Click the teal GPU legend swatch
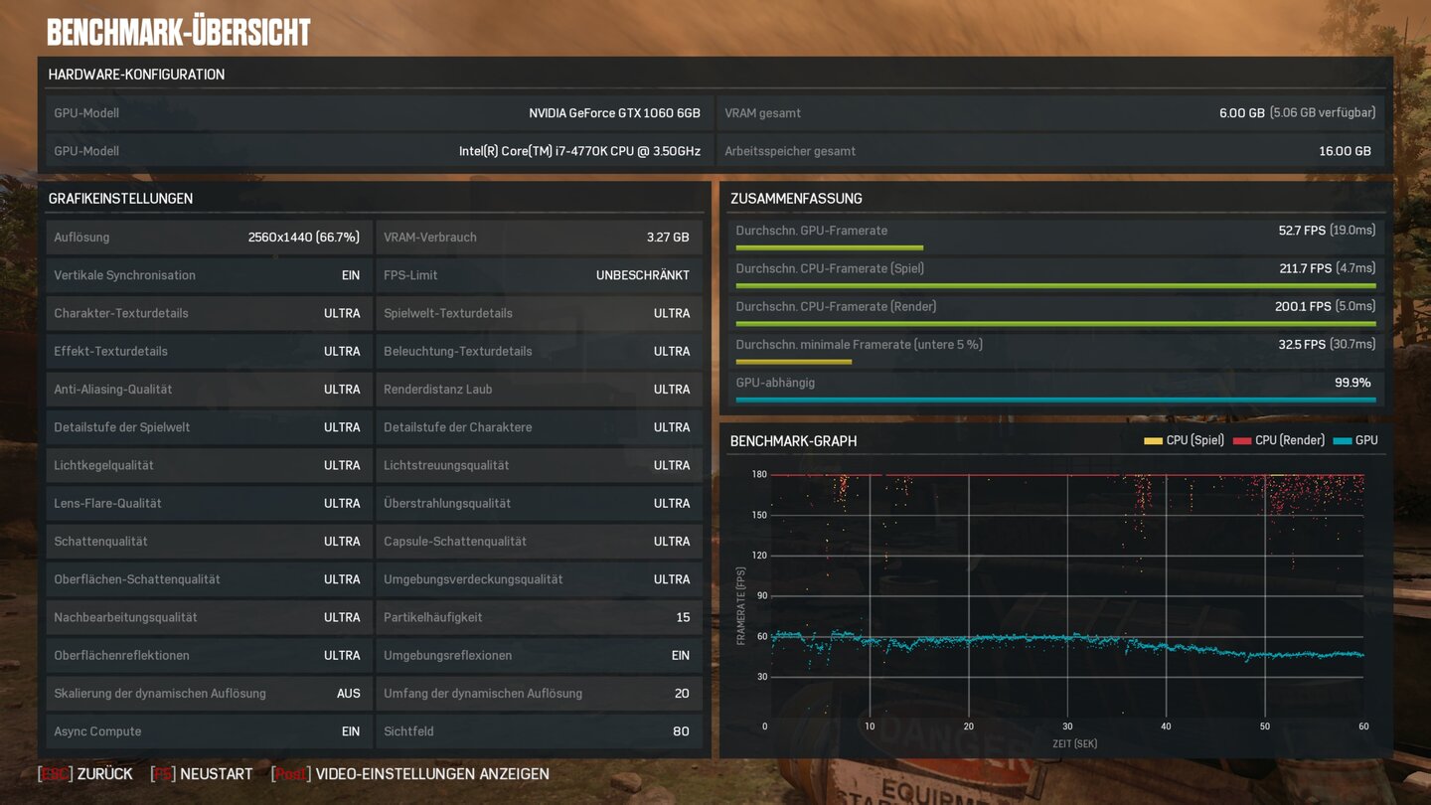The height and width of the screenshot is (805, 1431). click(x=1343, y=440)
